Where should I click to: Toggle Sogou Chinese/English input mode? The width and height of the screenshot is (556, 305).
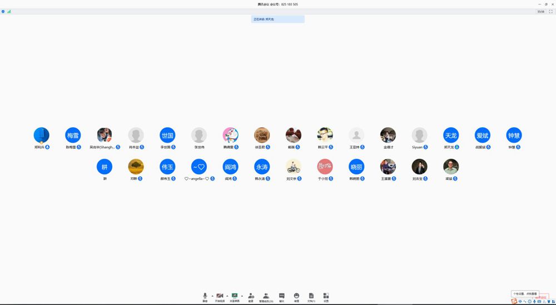click(x=520, y=301)
